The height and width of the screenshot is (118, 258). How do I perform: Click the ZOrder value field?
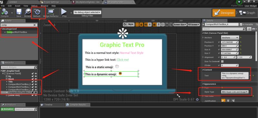tap(230, 65)
